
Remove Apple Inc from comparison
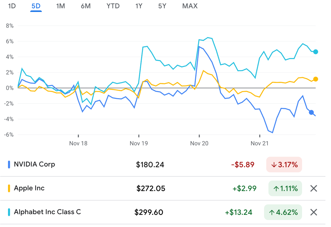point(313,189)
